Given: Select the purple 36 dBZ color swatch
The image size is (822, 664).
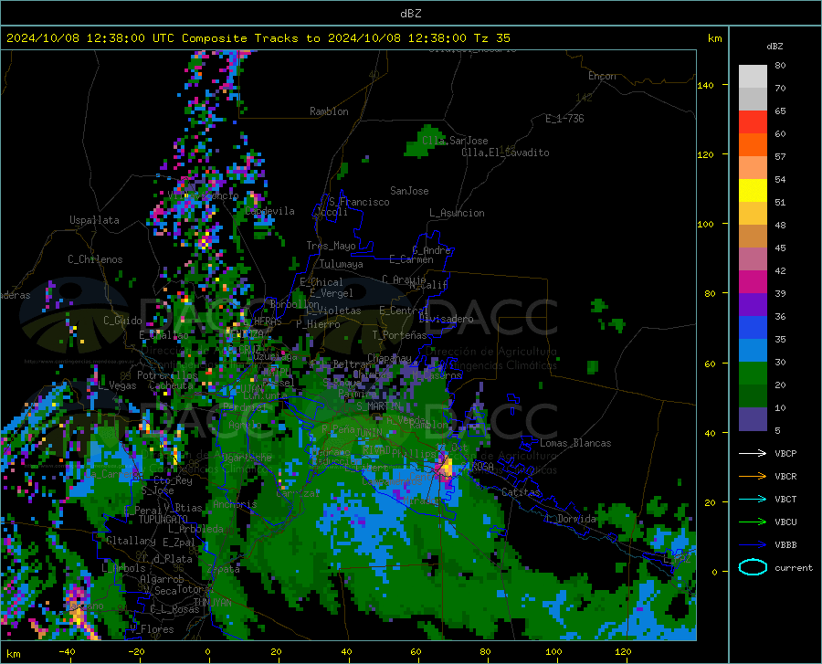Looking at the screenshot, I should point(753,305).
